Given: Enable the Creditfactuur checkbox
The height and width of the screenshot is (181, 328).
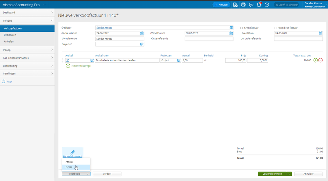Looking at the screenshot, I should click(242, 28).
